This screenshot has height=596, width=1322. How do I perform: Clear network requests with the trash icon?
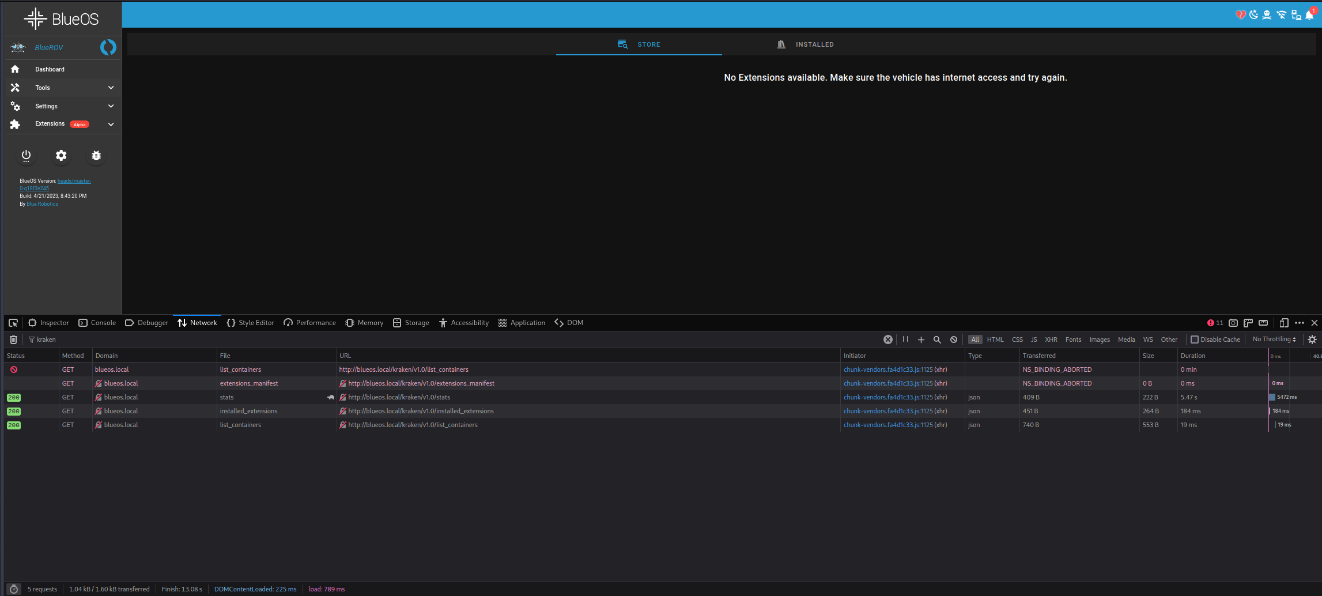pyautogui.click(x=13, y=340)
